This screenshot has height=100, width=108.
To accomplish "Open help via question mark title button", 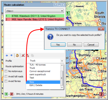I will (x=55, y=5).
